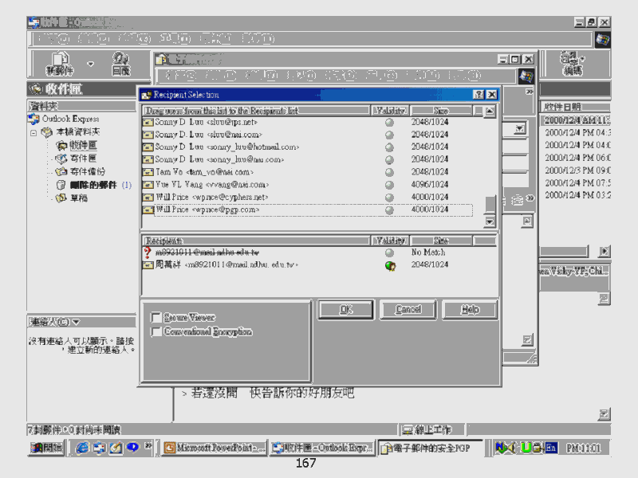Switch to Microsoft PowerPoint taskbar button
Viewport: 638px width, 478px height.
[x=215, y=449]
